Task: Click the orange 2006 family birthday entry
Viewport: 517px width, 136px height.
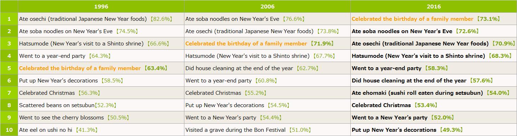Action: (x=259, y=43)
